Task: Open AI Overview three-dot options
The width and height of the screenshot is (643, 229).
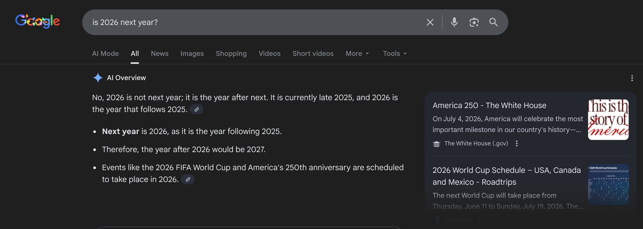Action: pos(632,78)
